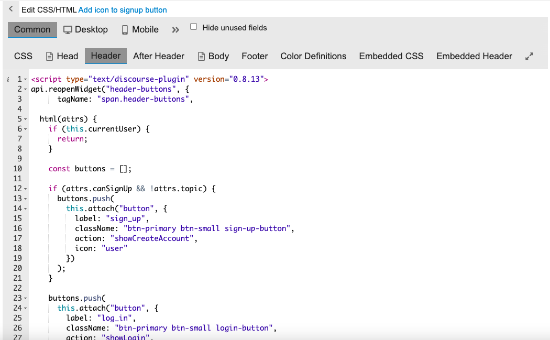The width and height of the screenshot is (550, 340).
Task: Open the Color Definitions tab
Action: coord(313,57)
